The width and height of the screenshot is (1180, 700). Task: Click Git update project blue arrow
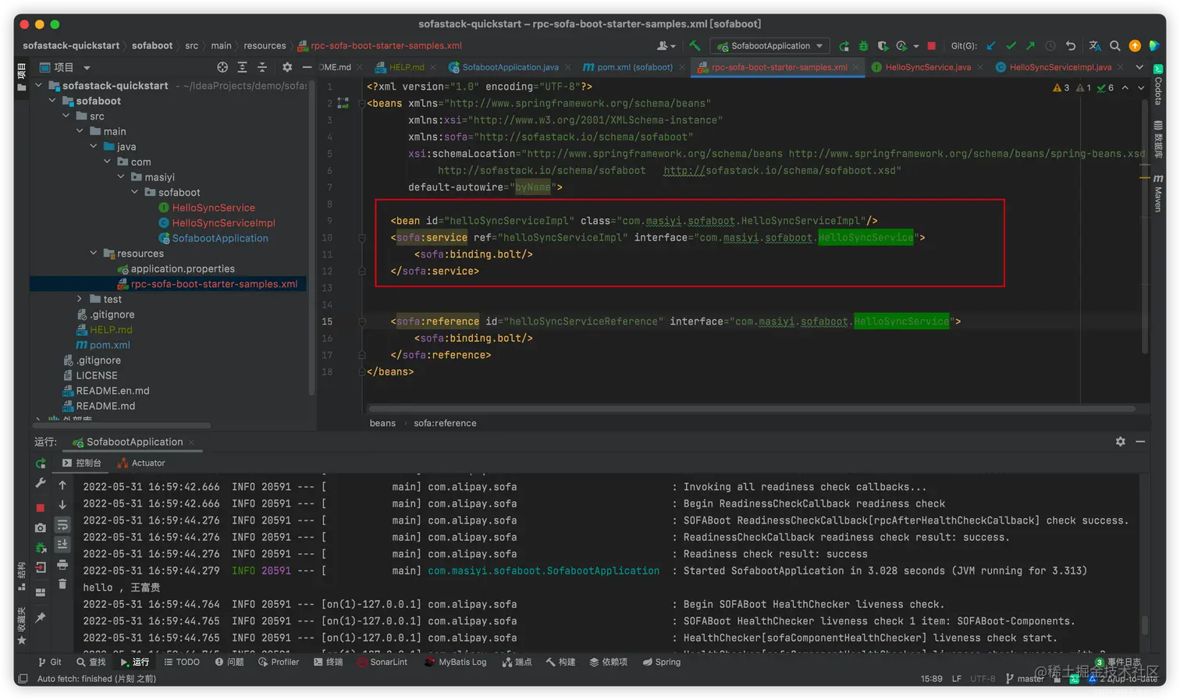991,46
